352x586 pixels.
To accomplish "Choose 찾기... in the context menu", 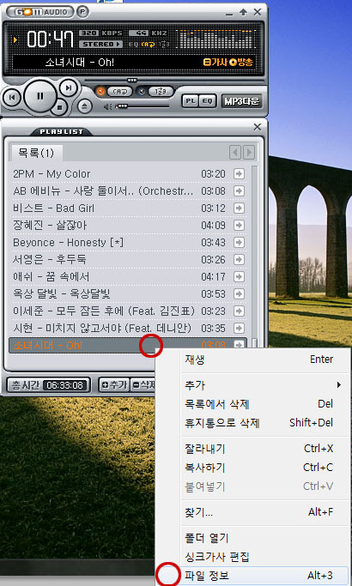I will 253,512.
